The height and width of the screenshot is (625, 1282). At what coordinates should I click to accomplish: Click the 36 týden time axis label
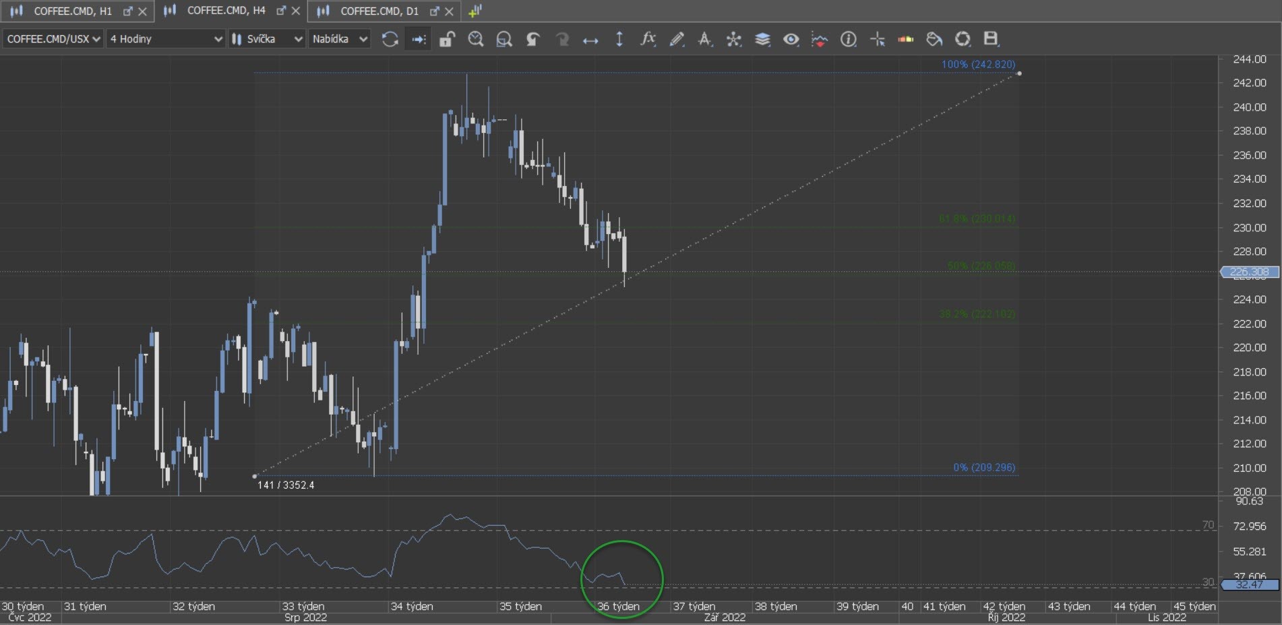pos(618,606)
